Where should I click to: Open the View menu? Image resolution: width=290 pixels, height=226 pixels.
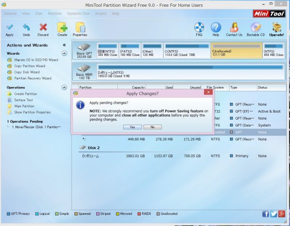(x=26, y=14)
